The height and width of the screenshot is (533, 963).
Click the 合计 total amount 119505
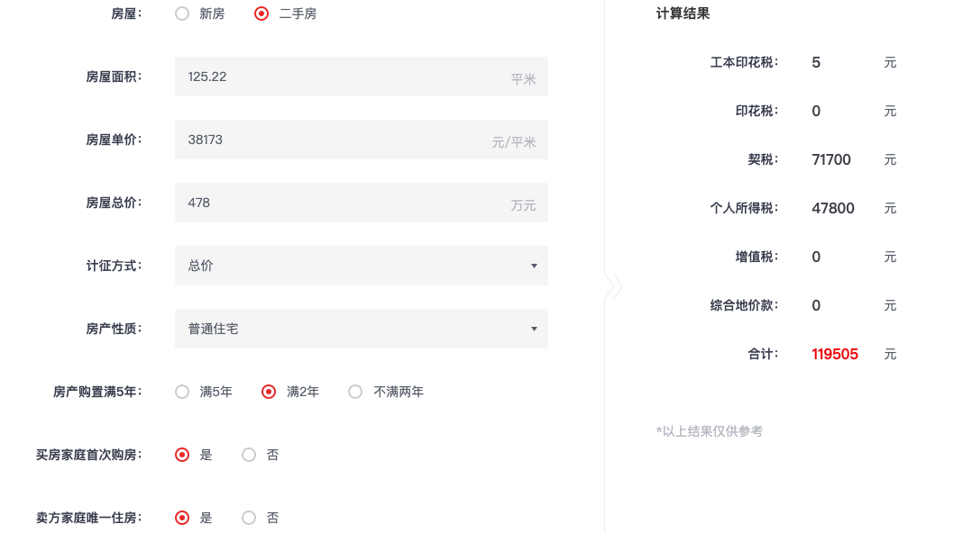click(x=835, y=354)
